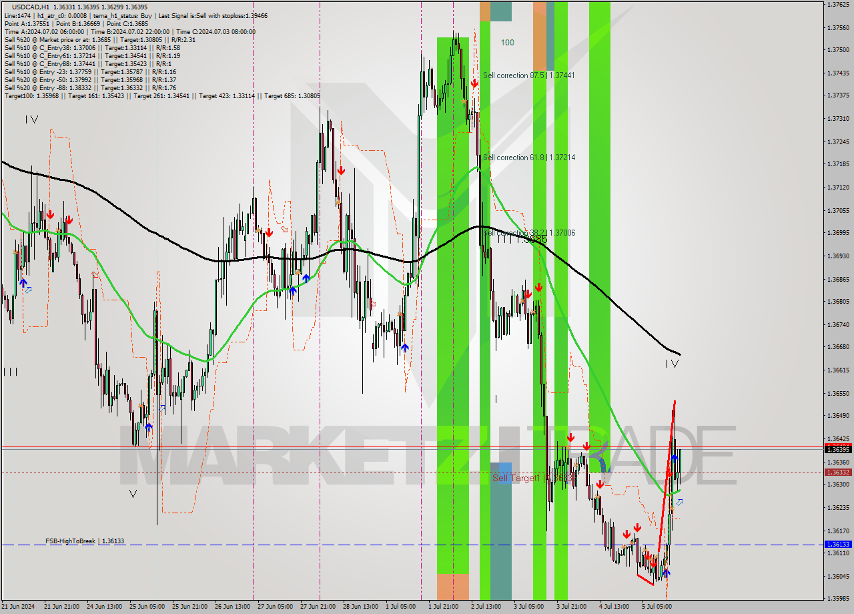Select the 'I I I' wave label
Image resolution: width=854 pixels, height=614 pixels.
point(10,371)
